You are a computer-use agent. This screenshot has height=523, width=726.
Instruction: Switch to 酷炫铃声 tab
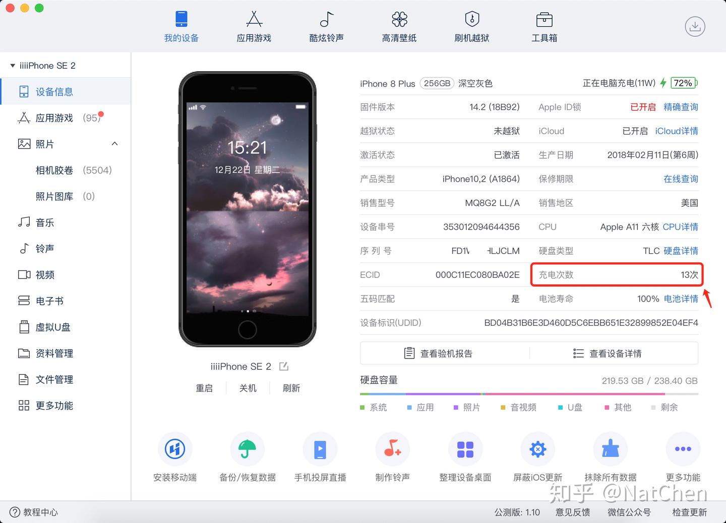[327, 27]
